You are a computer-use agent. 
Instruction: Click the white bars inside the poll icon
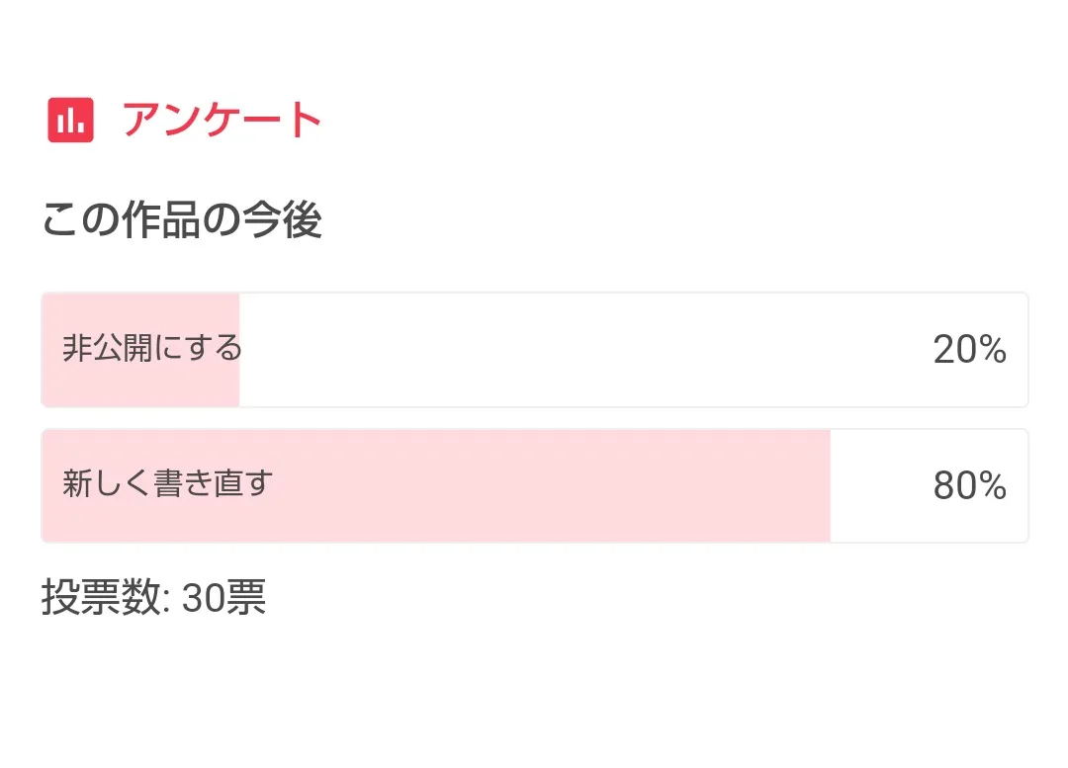(x=70, y=123)
